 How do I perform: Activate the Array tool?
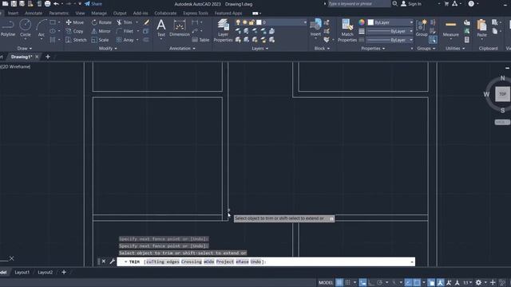click(125, 40)
